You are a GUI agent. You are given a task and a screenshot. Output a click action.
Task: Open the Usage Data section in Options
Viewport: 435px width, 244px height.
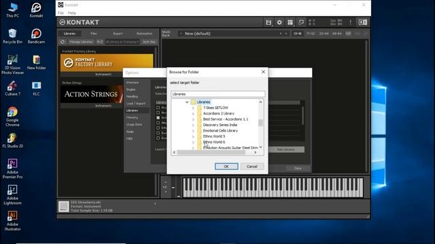pyautogui.click(x=135, y=125)
